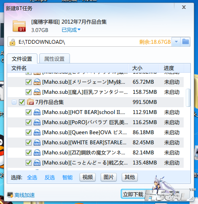
Task: Click the MKV icon of the Queen Bee file
Action: 37,132
